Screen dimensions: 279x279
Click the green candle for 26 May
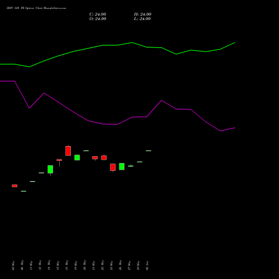122,166
